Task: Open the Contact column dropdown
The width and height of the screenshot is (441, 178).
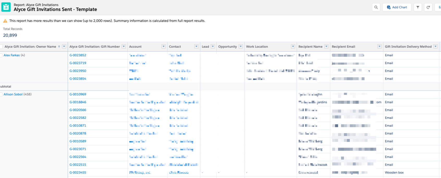Action: tap(196, 47)
